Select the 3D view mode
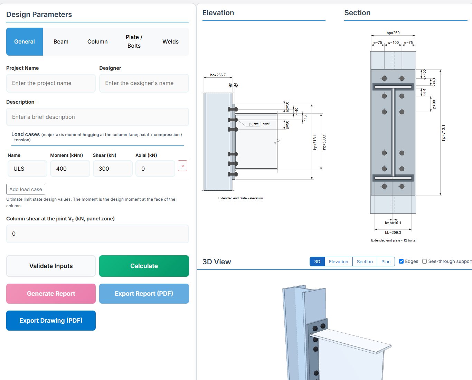Image resolution: width=472 pixels, height=380 pixels. coord(317,262)
